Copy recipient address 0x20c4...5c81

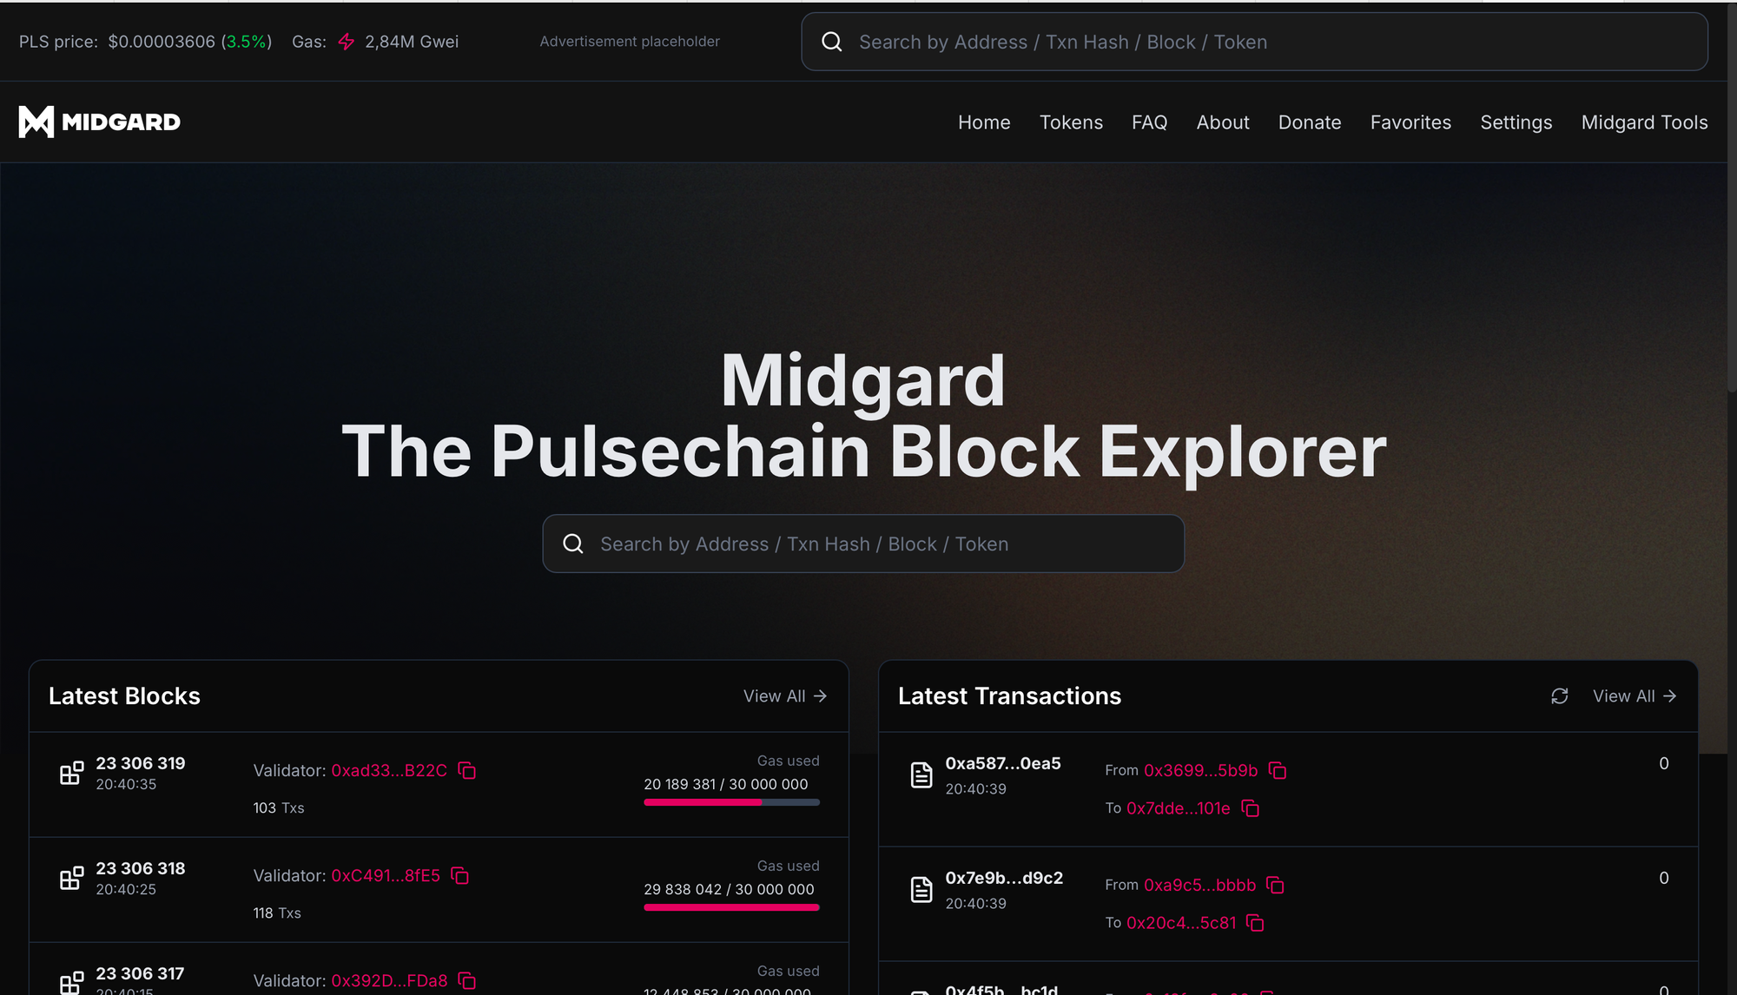point(1255,923)
